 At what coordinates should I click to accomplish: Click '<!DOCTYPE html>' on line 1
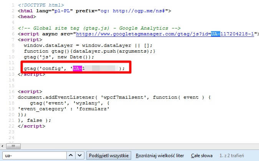41,5
